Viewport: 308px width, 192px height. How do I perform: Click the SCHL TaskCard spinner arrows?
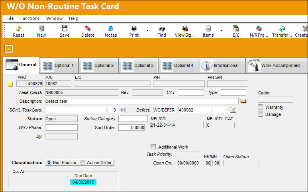[x=122, y=110]
